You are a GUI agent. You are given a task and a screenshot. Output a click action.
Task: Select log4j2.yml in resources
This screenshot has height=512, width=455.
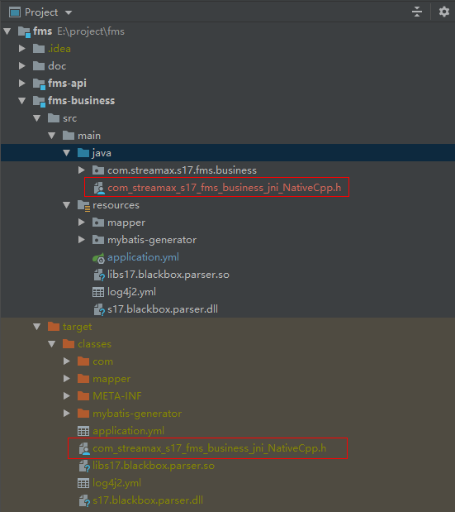tap(131, 292)
